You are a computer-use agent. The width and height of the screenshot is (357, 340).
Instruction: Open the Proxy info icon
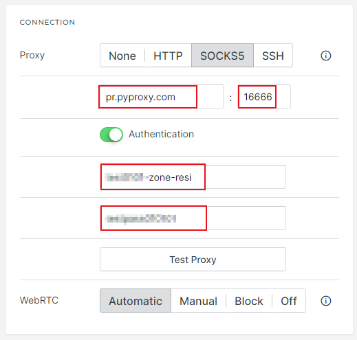pos(325,56)
